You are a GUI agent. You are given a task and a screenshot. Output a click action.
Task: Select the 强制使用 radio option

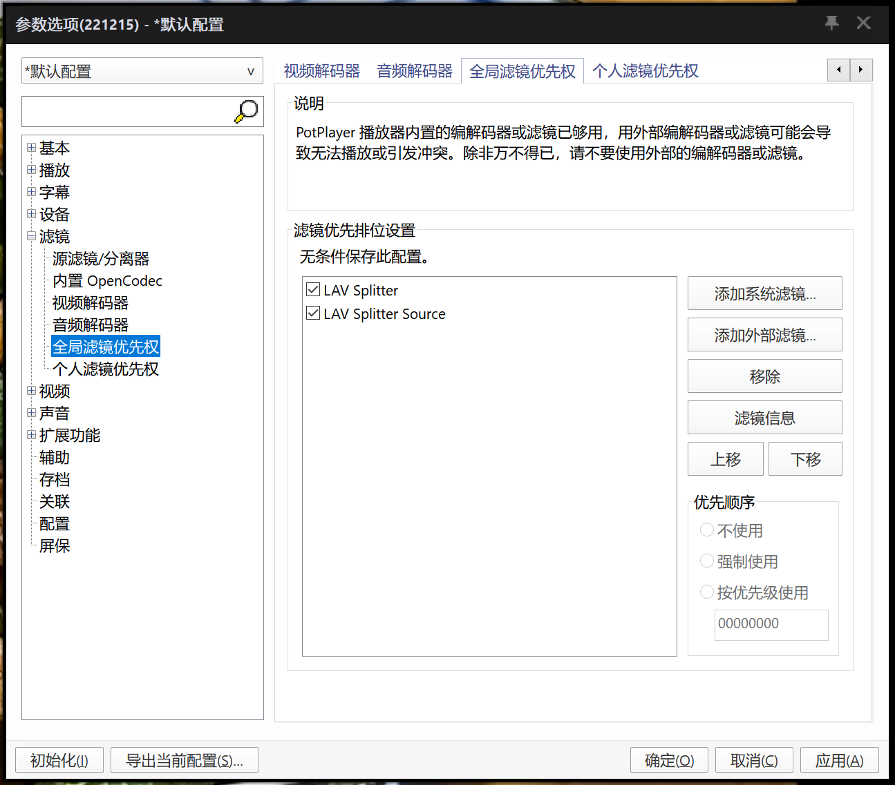(706, 561)
